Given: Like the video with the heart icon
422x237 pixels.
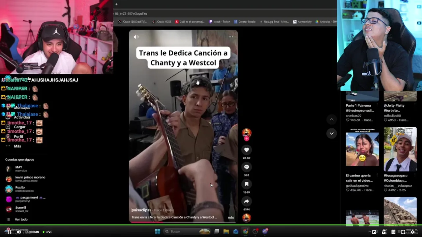Looking at the screenshot, I should coord(247,150).
